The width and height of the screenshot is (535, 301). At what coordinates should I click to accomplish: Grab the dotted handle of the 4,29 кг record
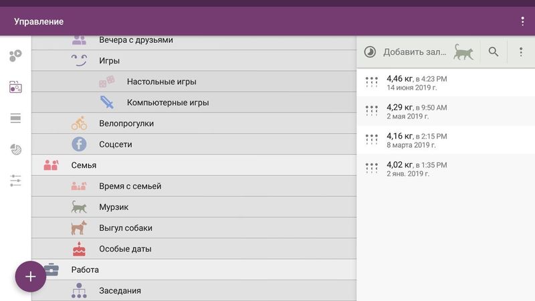pyautogui.click(x=372, y=111)
